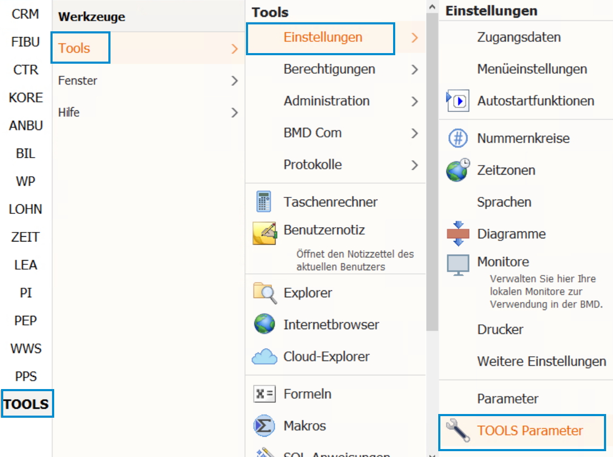Open TOOLS Parameter entry label
This screenshot has height=457, width=613.
coord(530,431)
